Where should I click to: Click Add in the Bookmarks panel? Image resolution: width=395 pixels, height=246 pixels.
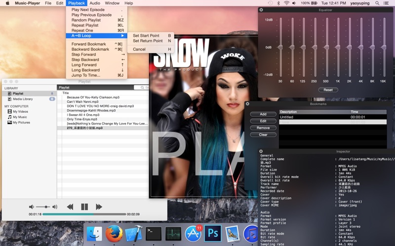click(x=263, y=114)
